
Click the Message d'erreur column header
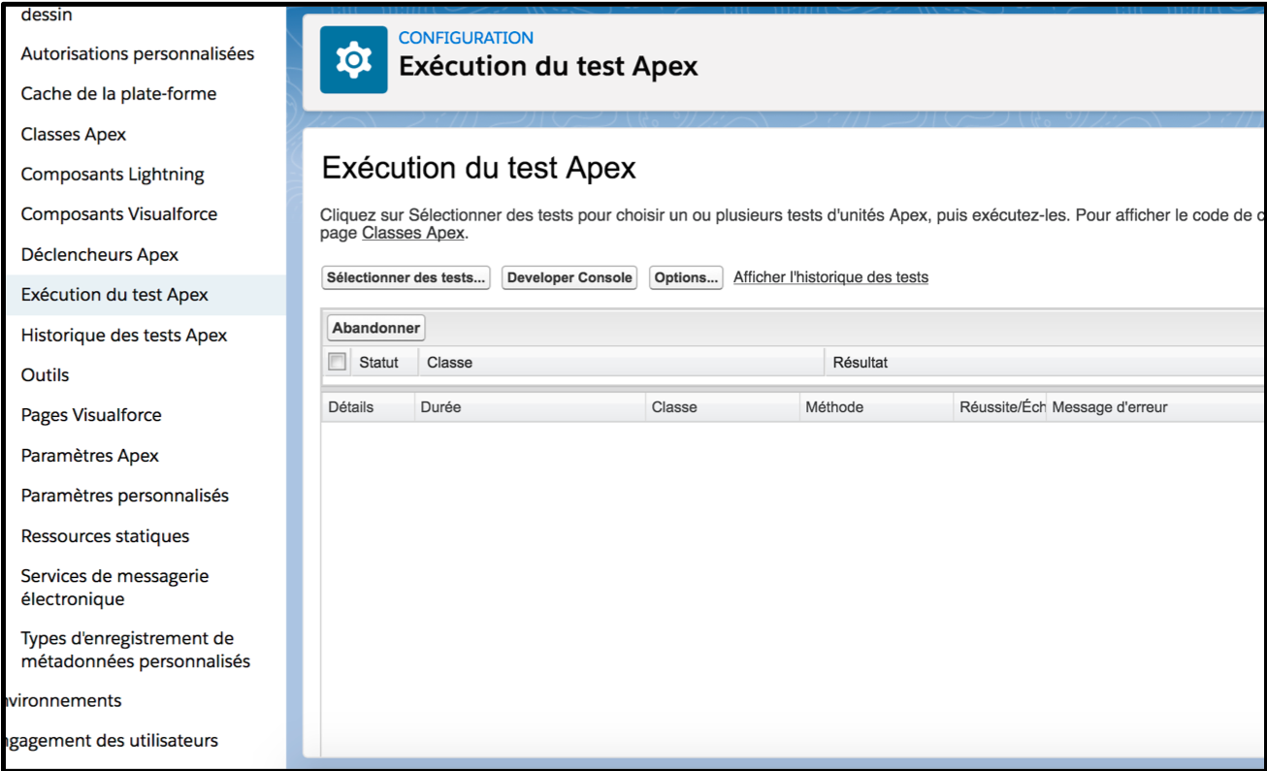[1155, 407]
